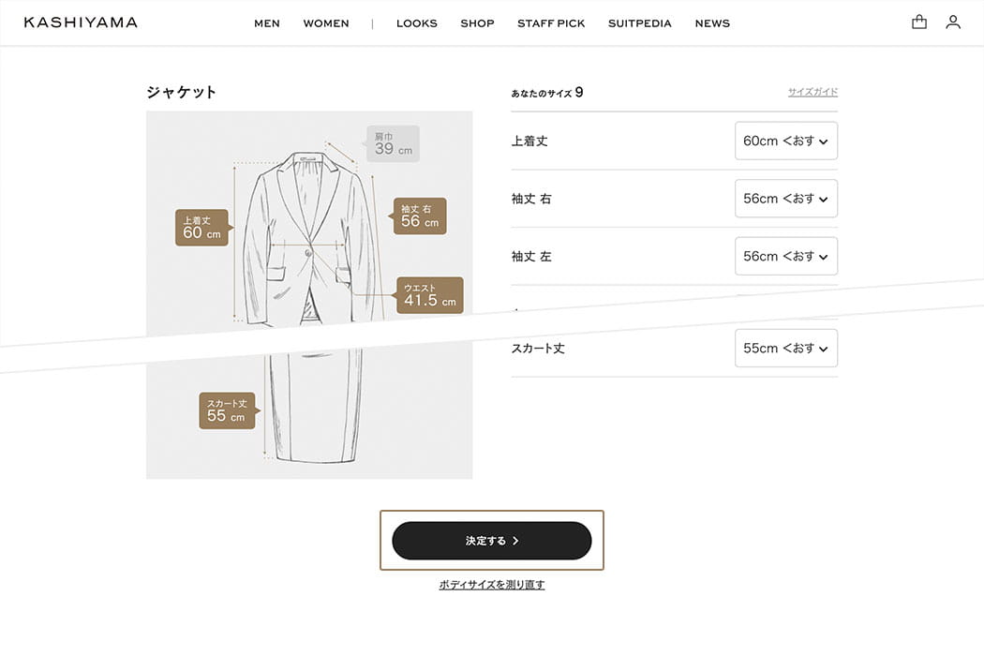The image size is (984, 656).
Task: Click the 上着丈 row label
Action: pyautogui.click(x=529, y=142)
